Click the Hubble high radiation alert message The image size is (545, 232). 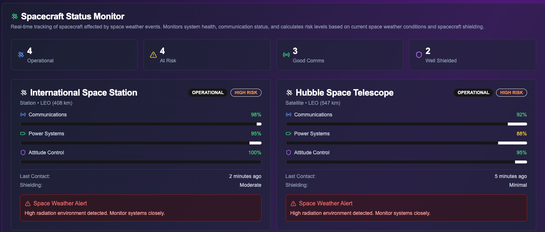360,213
